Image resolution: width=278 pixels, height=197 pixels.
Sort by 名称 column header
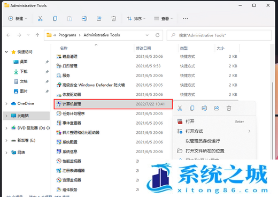64,48
